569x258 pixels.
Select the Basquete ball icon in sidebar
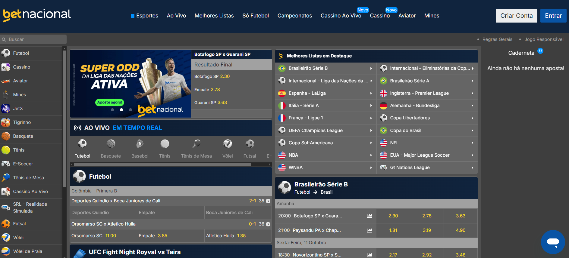(x=6, y=136)
